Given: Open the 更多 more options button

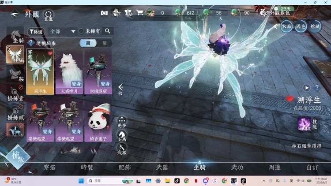Looking at the screenshot, I should (122, 122).
